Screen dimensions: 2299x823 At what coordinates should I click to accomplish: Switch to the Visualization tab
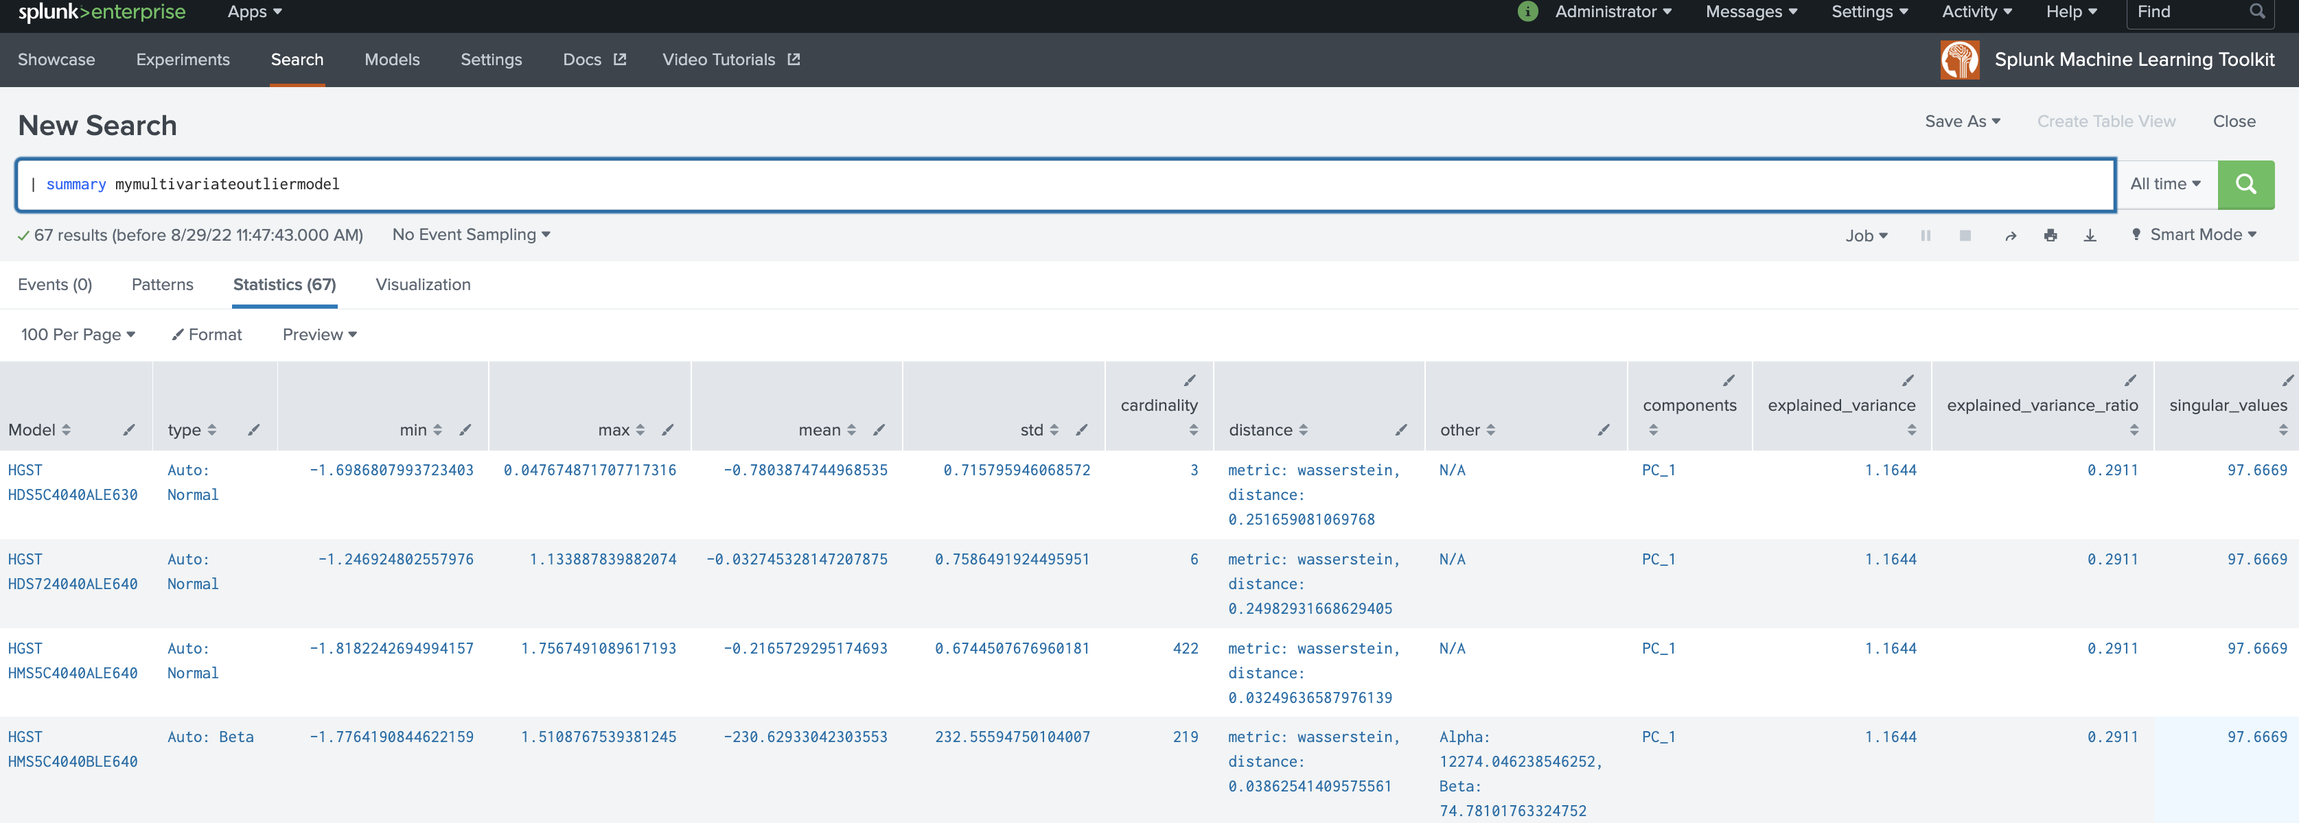pyautogui.click(x=423, y=285)
